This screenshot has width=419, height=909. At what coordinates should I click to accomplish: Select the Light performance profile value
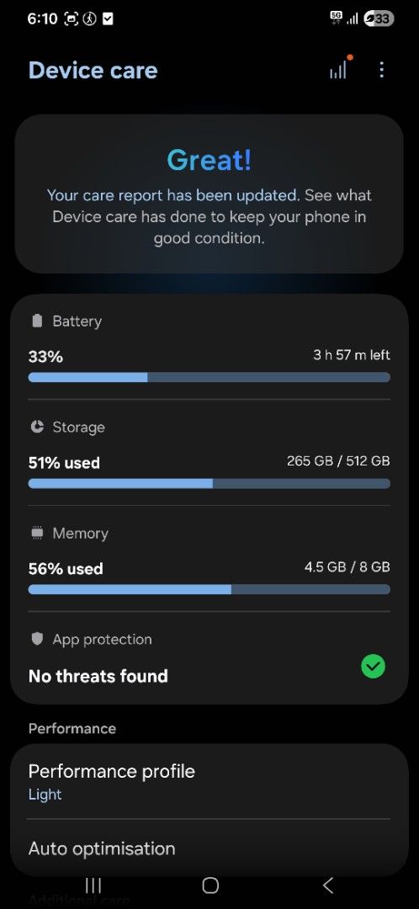pyautogui.click(x=45, y=795)
